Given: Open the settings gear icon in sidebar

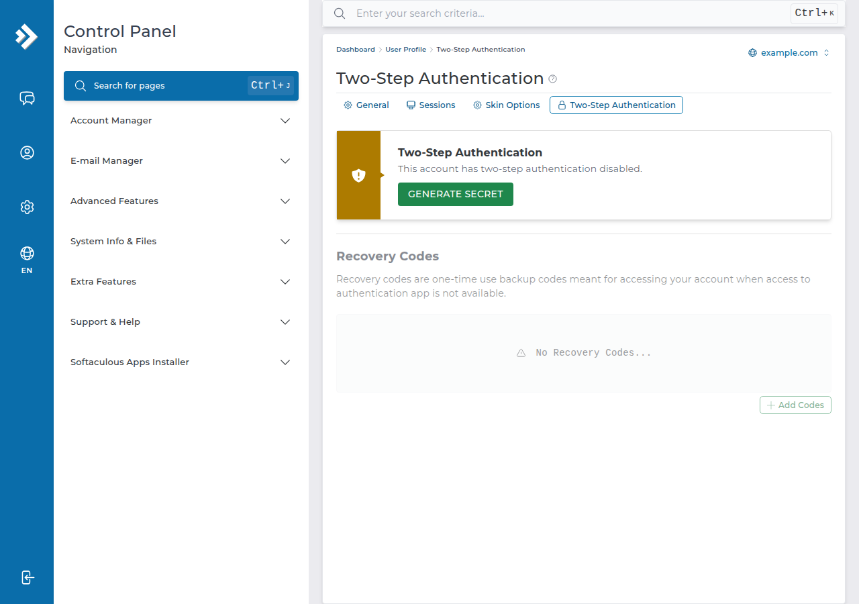Looking at the screenshot, I should coord(27,207).
